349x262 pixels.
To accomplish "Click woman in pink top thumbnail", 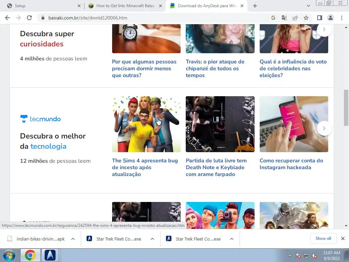I will pyautogui.click(x=294, y=39).
